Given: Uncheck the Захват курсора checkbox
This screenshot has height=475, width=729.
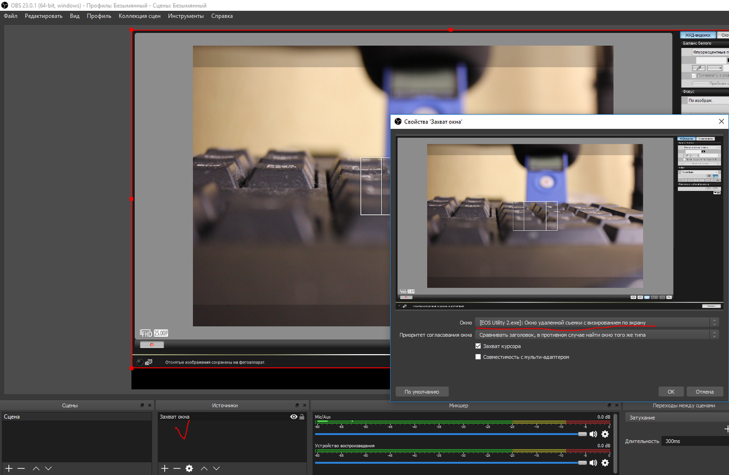Looking at the screenshot, I should tap(479, 346).
